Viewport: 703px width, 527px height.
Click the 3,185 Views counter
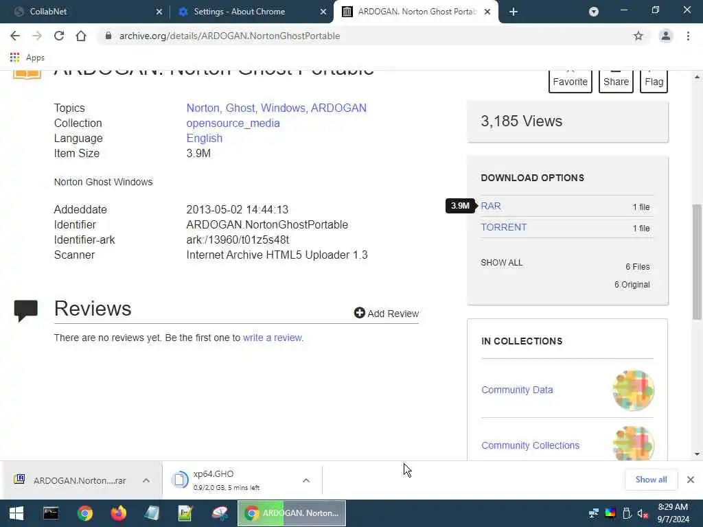pos(522,121)
